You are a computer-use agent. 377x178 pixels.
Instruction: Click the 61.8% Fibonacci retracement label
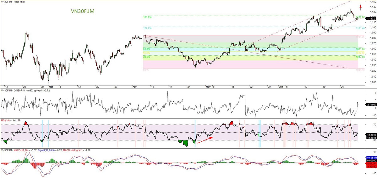point(146,49)
